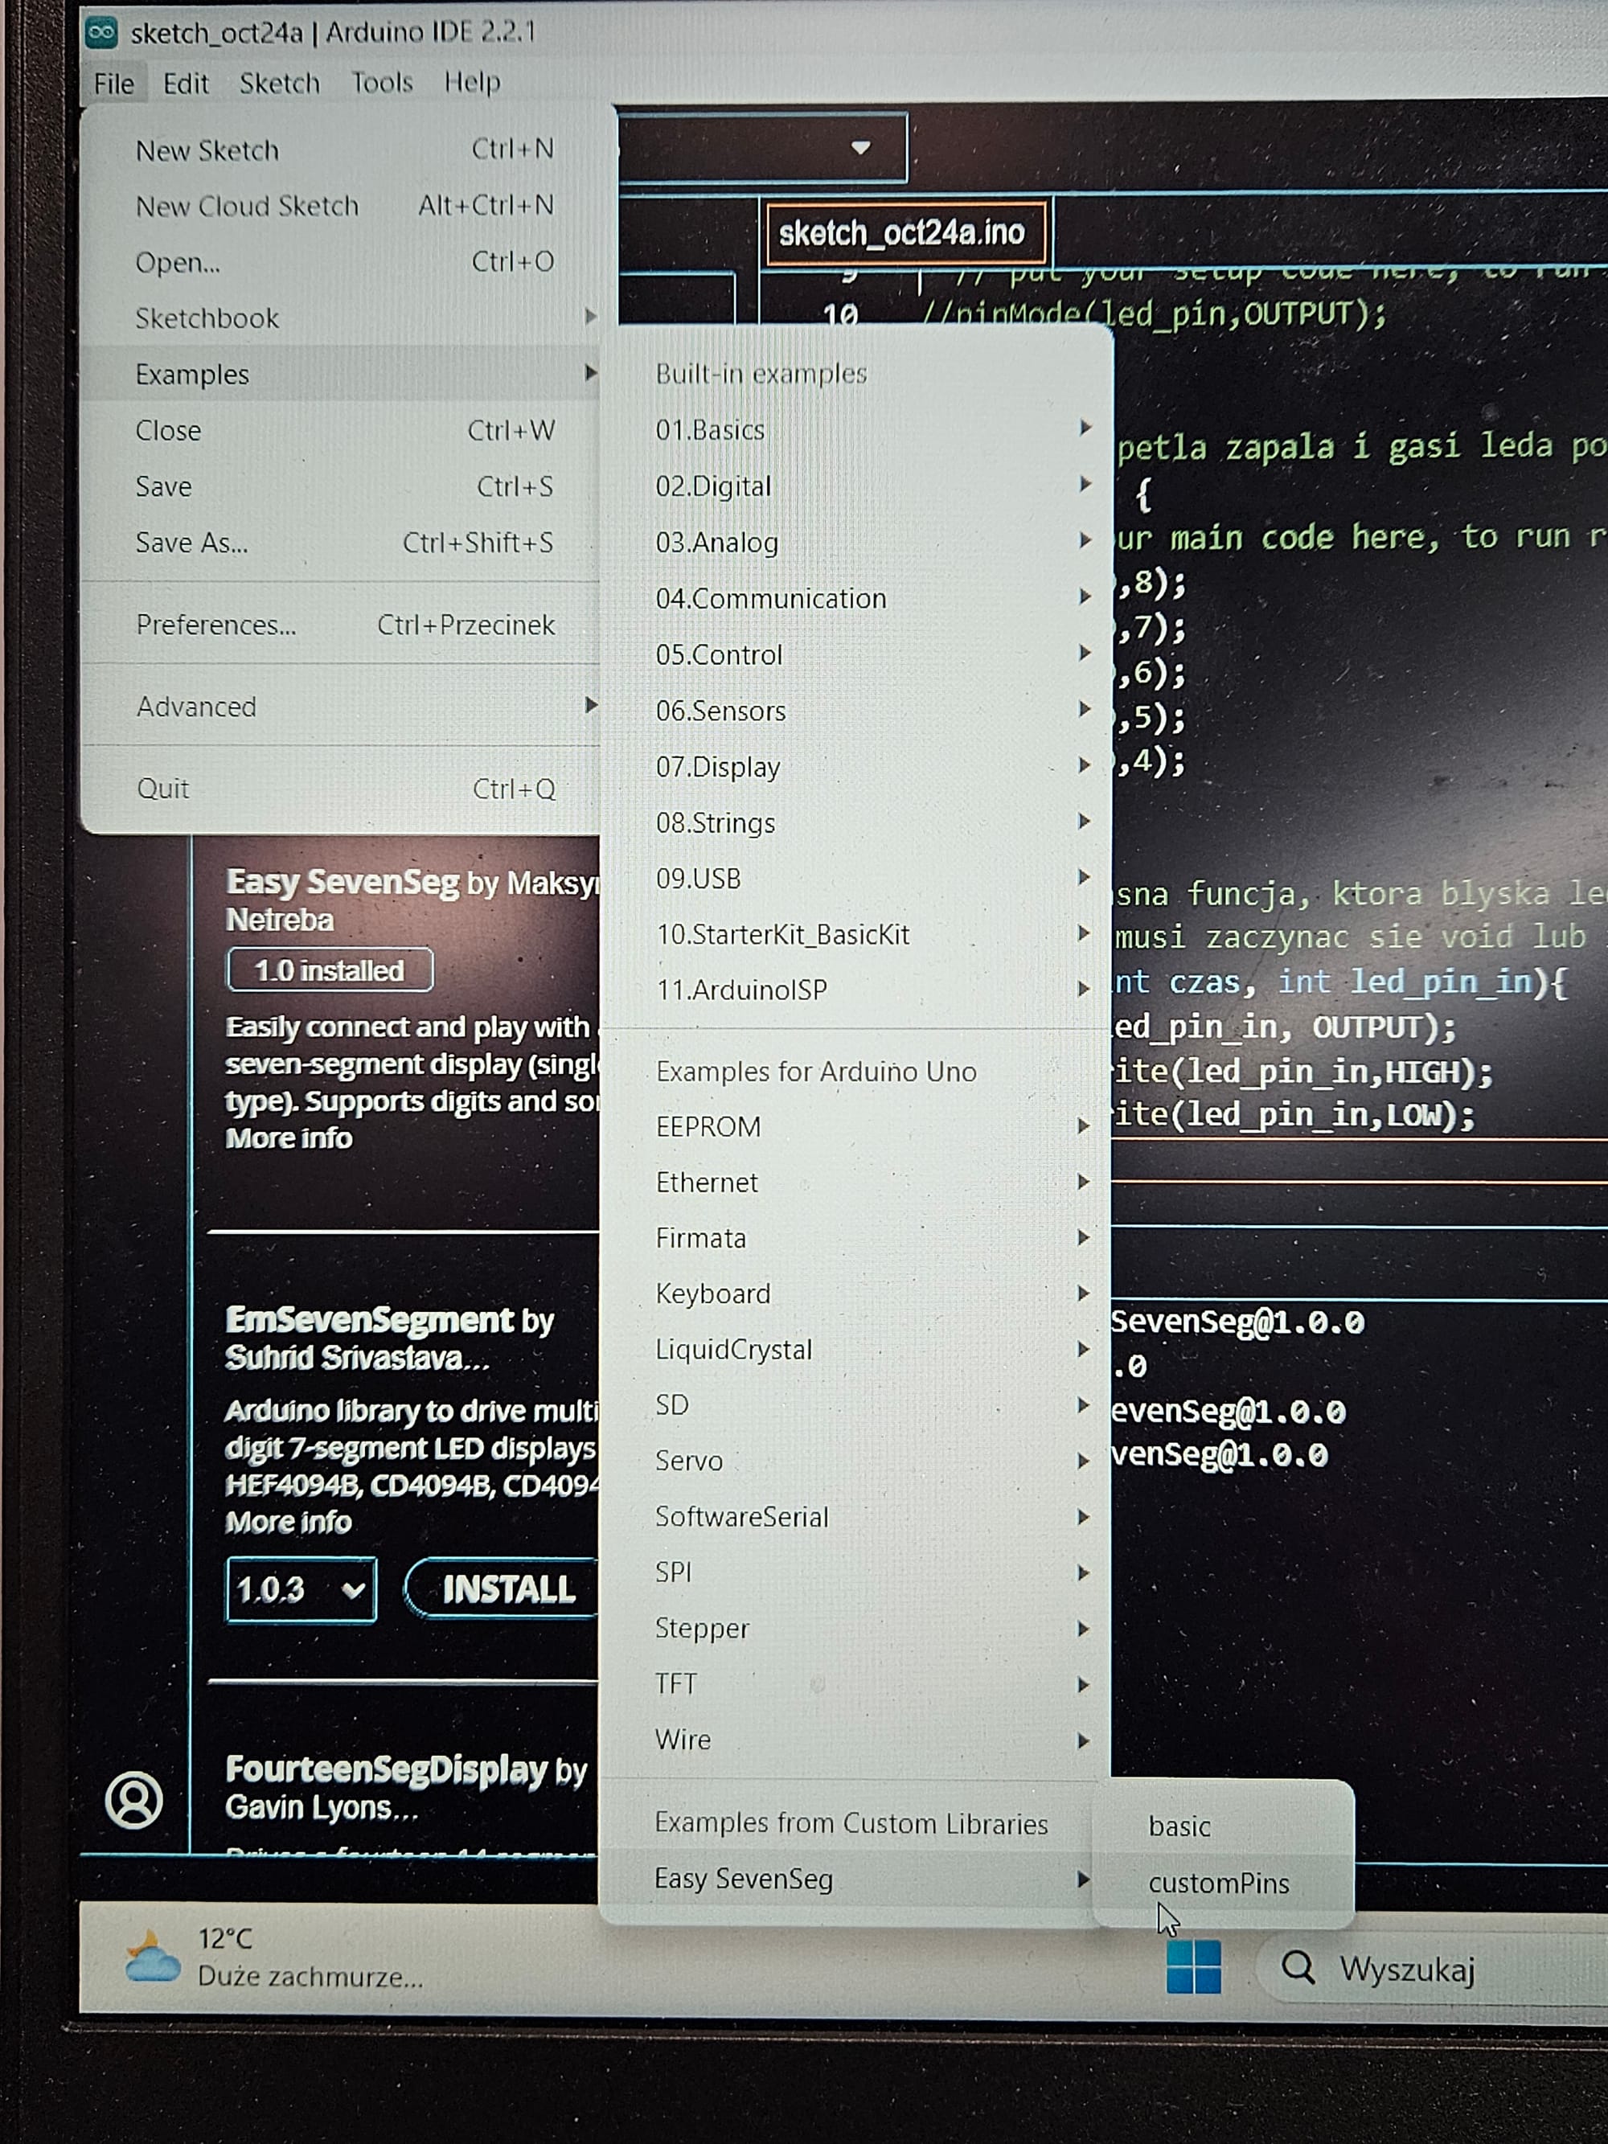Expand the 06.Sensors examples submenu
The image size is (1608, 2144).
[x=855, y=711]
